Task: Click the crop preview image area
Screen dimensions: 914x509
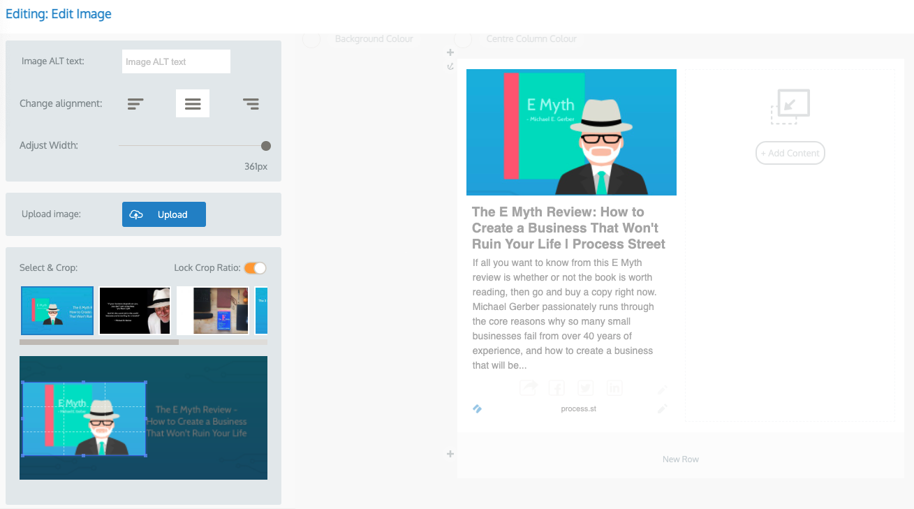Action: 143,418
